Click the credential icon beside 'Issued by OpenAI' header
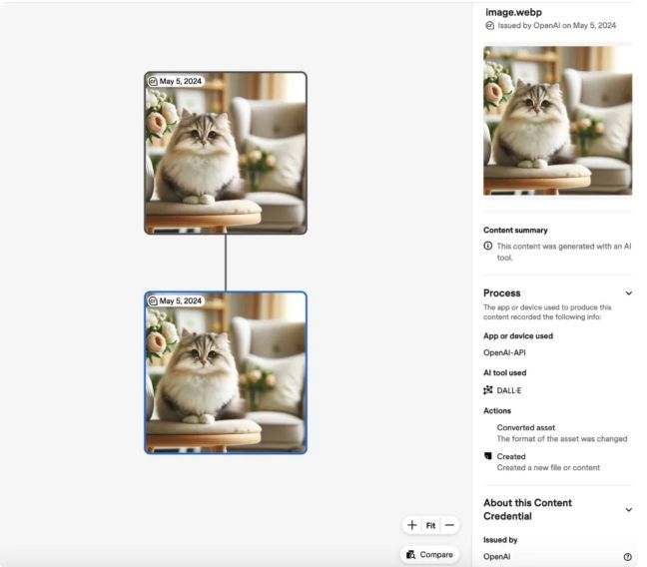This screenshot has width=647, height=567. [489, 25]
